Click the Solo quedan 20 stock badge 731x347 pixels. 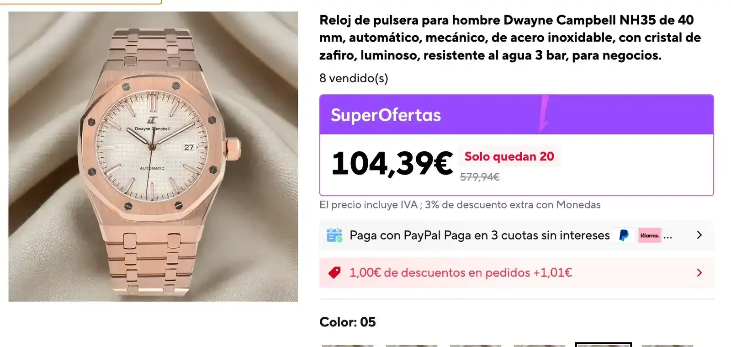click(x=509, y=156)
